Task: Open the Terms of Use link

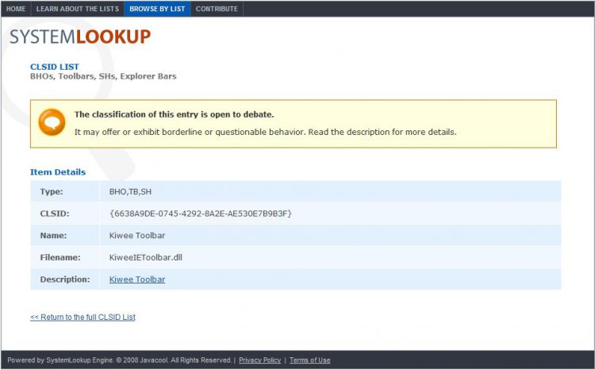Action: pos(309,360)
